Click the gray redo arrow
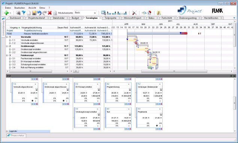Screen dimensions: 238x143 [x=44, y=13]
